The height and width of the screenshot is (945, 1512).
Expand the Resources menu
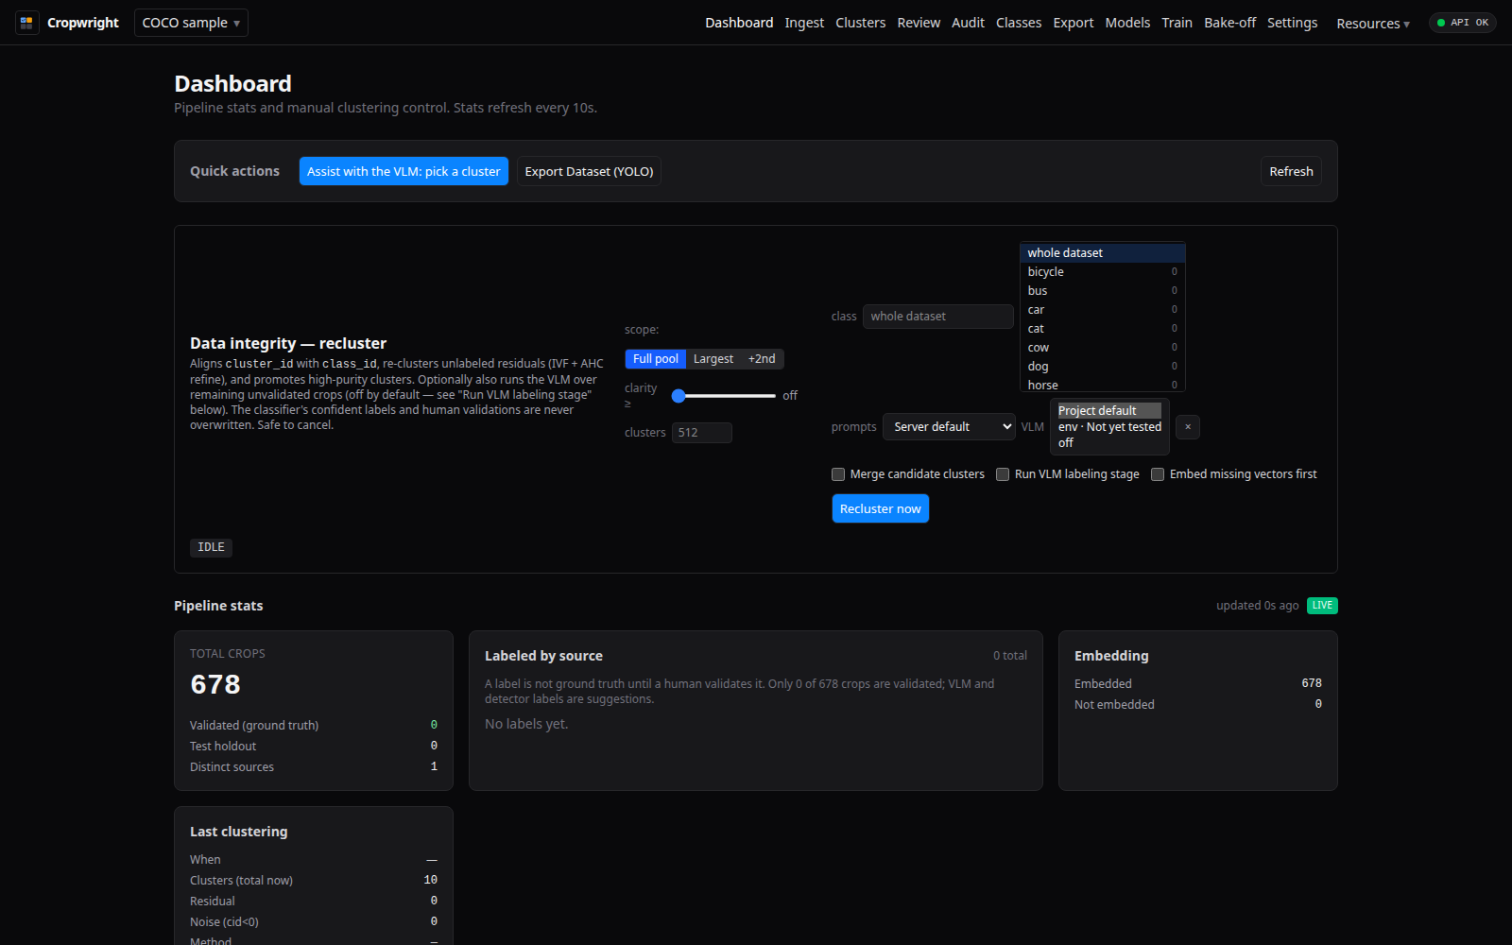1373,24
